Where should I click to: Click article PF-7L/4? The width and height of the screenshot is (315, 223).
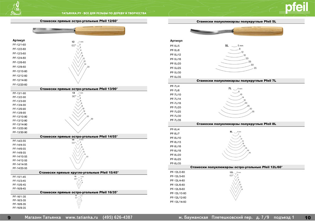pos(175,86)
